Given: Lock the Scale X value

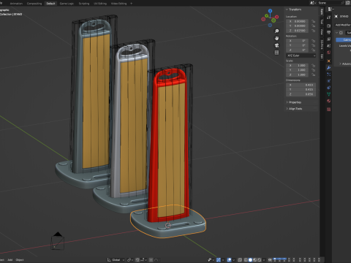Looking at the screenshot, I should pos(314,65).
